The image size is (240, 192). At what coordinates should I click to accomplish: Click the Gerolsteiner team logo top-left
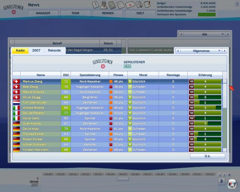tap(13, 9)
